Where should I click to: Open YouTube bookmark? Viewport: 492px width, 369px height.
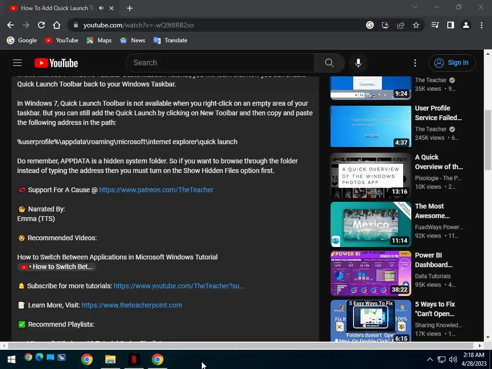(61, 40)
